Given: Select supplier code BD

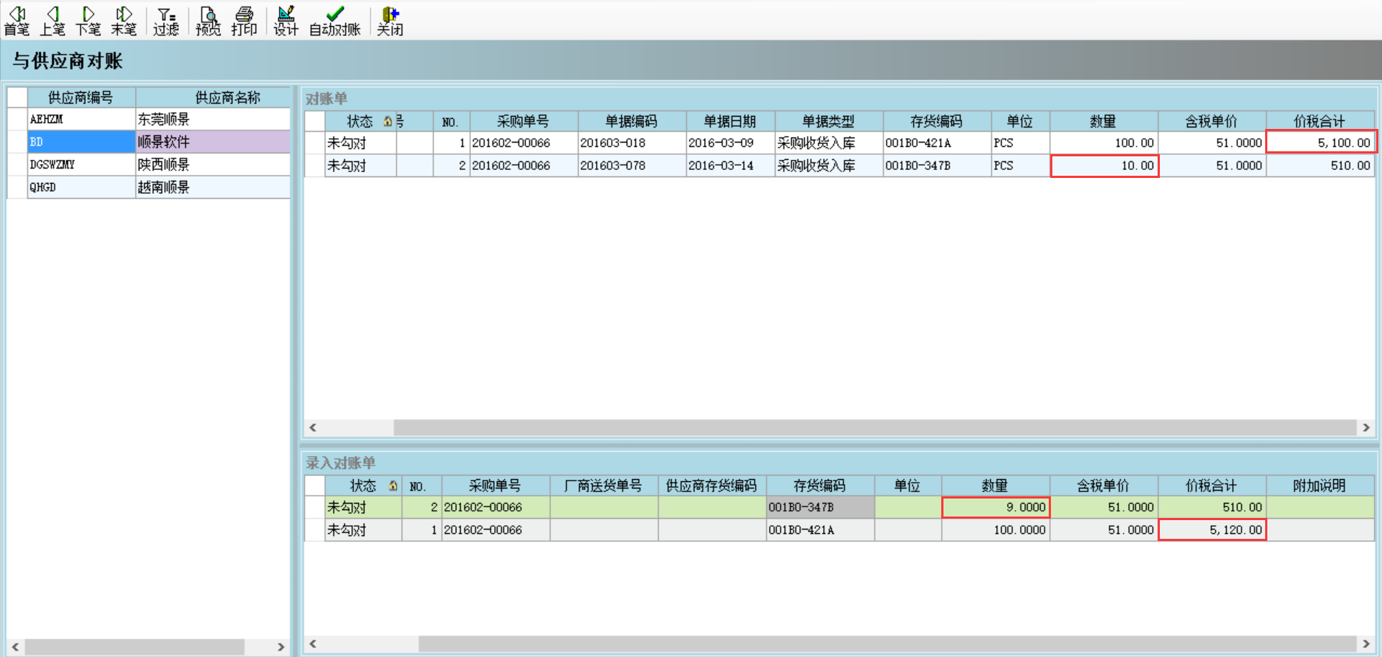Looking at the screenshot, I should [x=82, y=142].
